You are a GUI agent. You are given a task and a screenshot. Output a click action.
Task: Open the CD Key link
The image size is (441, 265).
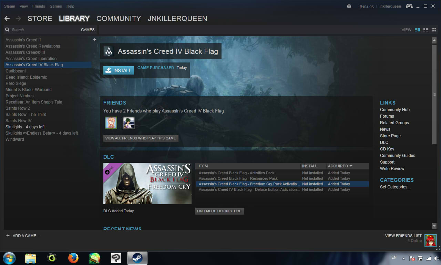click(387, 149)
